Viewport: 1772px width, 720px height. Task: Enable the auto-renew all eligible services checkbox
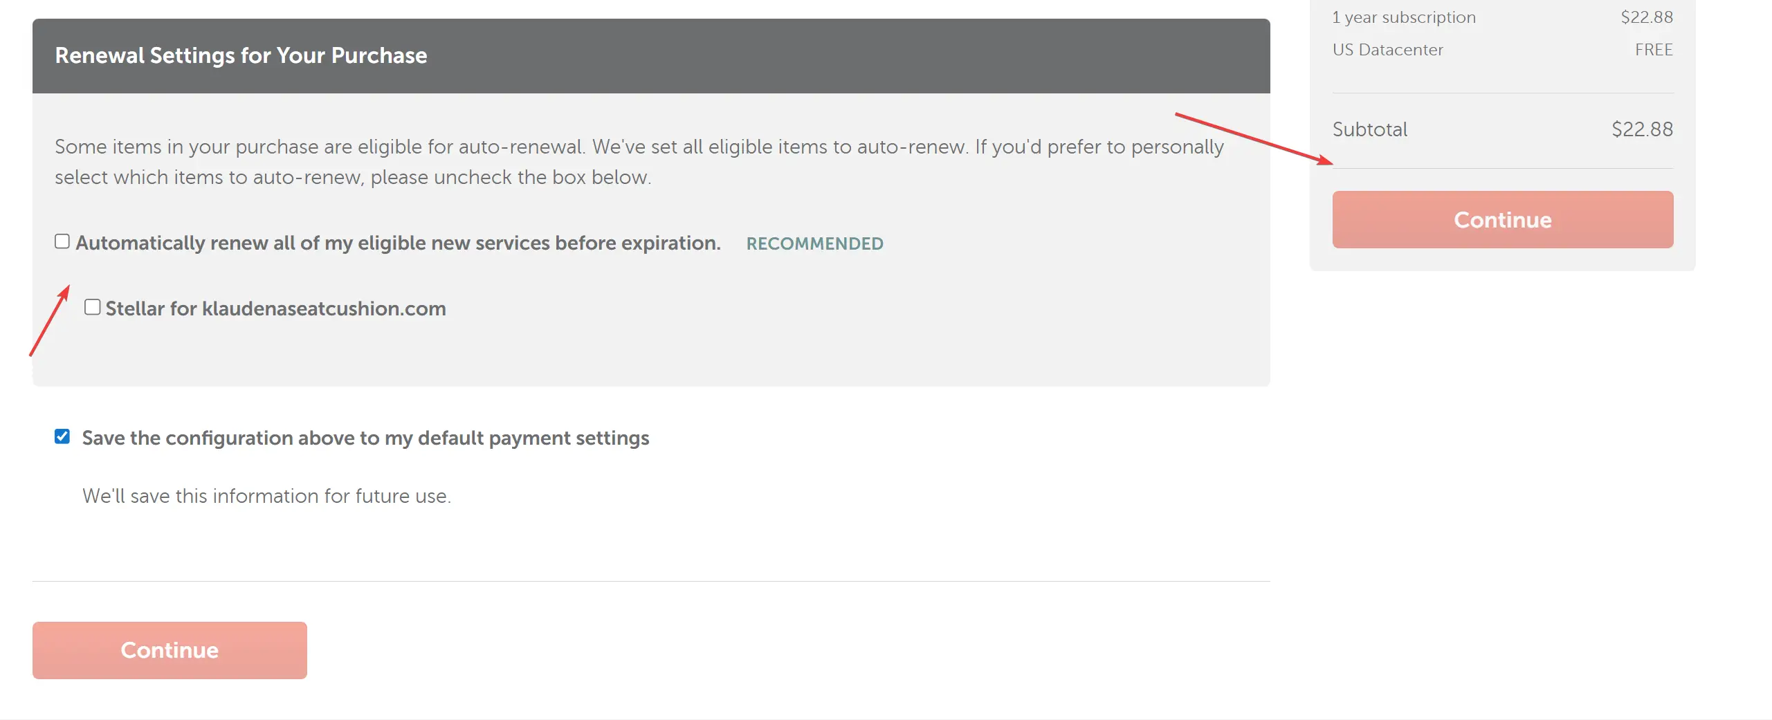click(62, 241)
